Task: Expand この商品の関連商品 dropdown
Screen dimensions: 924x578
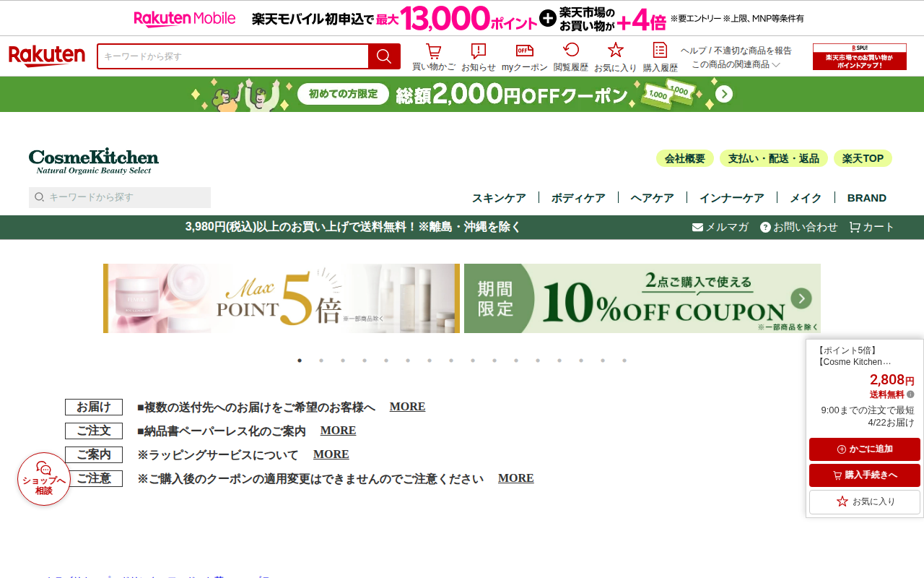Action: tap(736, 64)
